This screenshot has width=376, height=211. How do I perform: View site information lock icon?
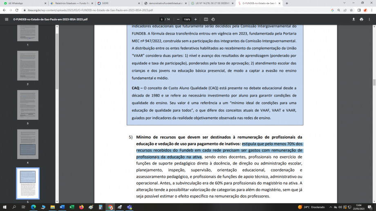point(24,10)
